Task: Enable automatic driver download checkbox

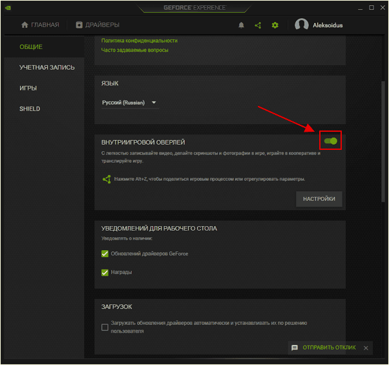Action: coord(105,327)
